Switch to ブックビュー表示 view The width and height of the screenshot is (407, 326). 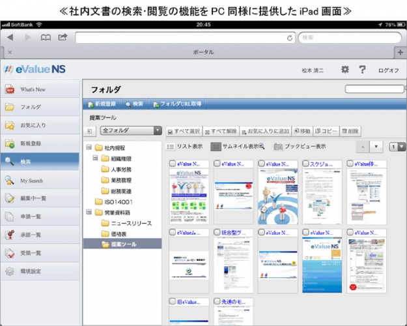tap(300, 147)
